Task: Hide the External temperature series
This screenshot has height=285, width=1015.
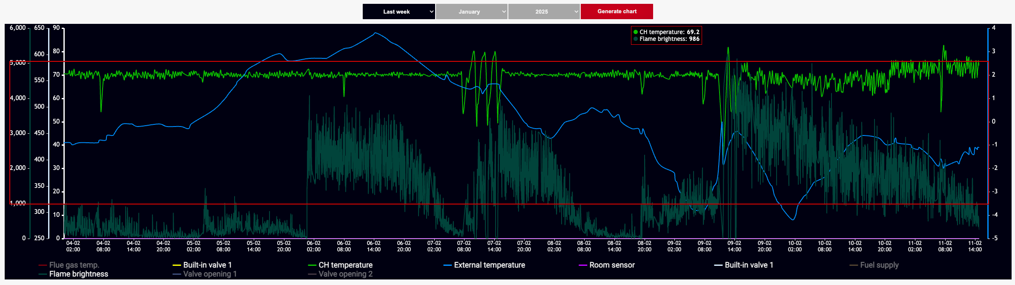Action: [489, 265]
